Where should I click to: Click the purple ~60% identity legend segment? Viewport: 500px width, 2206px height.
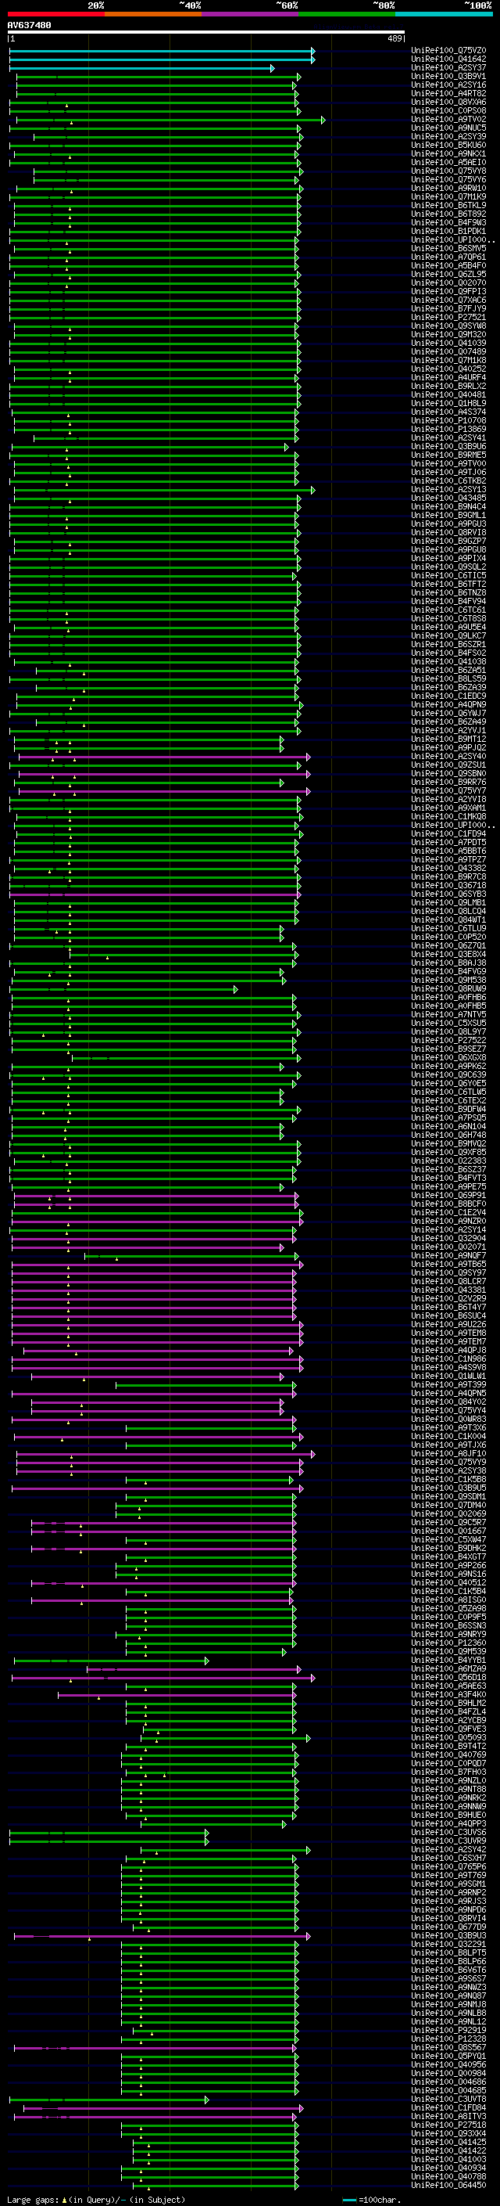point(251,14)
